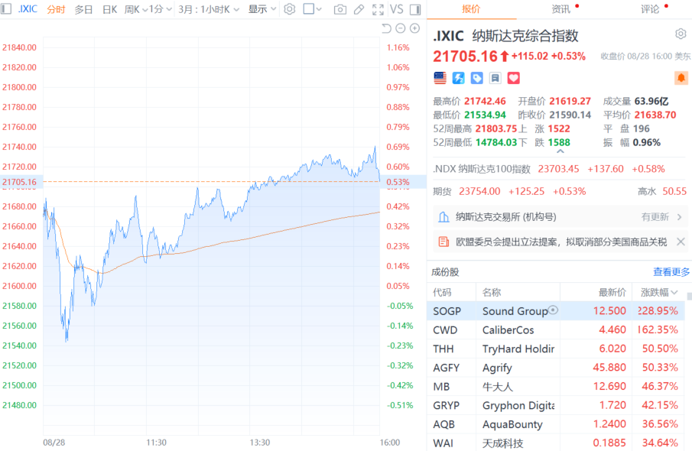692x451 pixels.
Task: Click the 13:30 time axis label
Action: (x=259, y=442)
